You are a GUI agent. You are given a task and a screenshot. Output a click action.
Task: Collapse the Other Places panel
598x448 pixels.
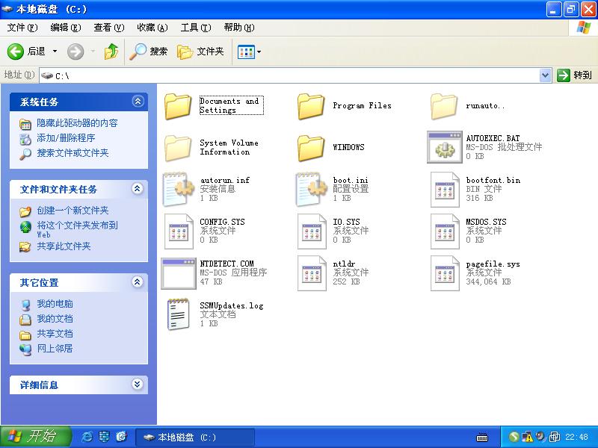(x=138, y=282)
